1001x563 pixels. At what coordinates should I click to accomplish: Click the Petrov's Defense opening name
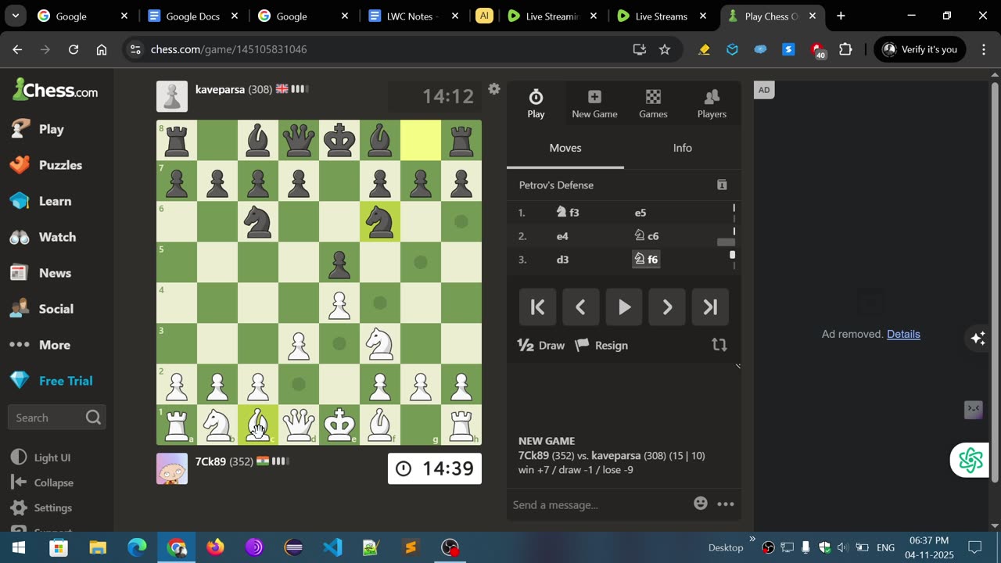[556, 185]
